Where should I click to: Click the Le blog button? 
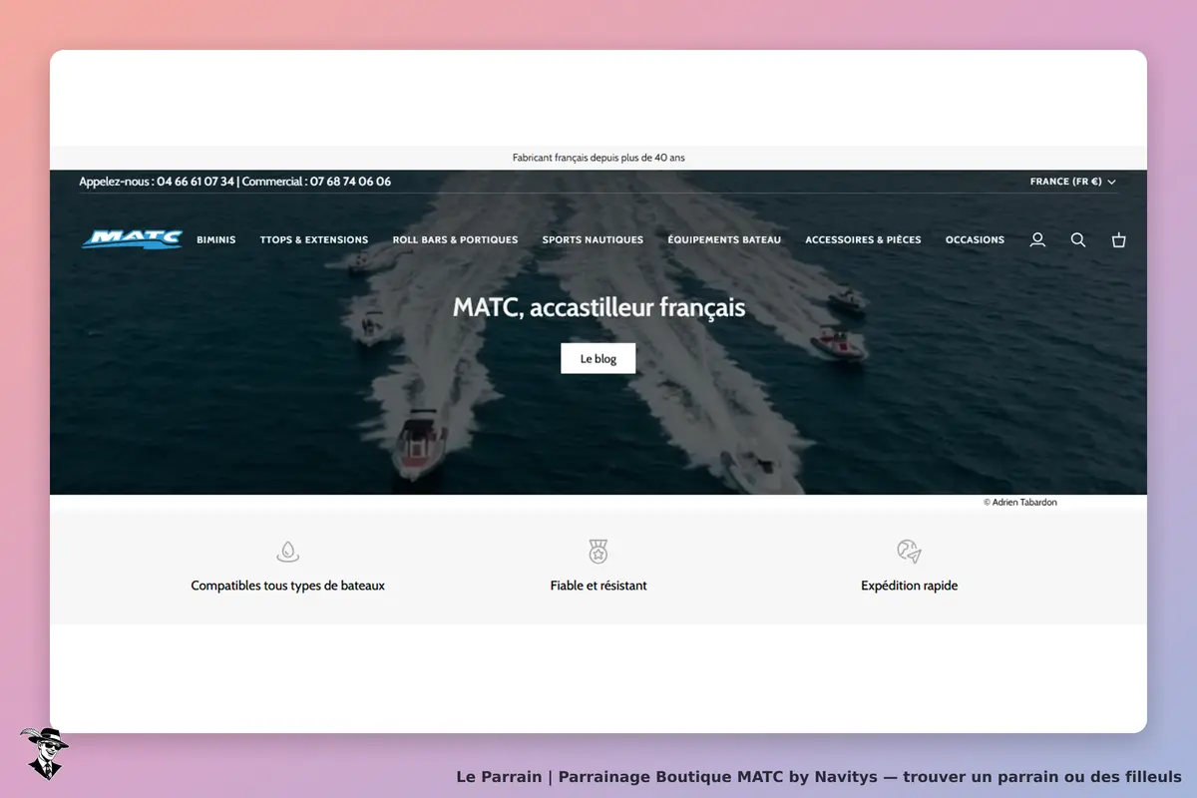pos(598,358)
